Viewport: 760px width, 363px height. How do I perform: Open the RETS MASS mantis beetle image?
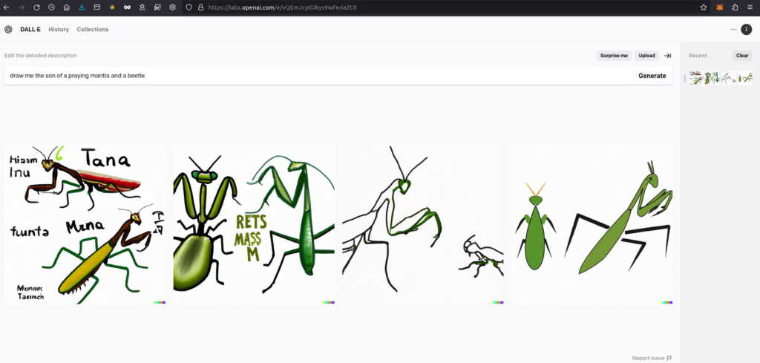pos(254,223)
